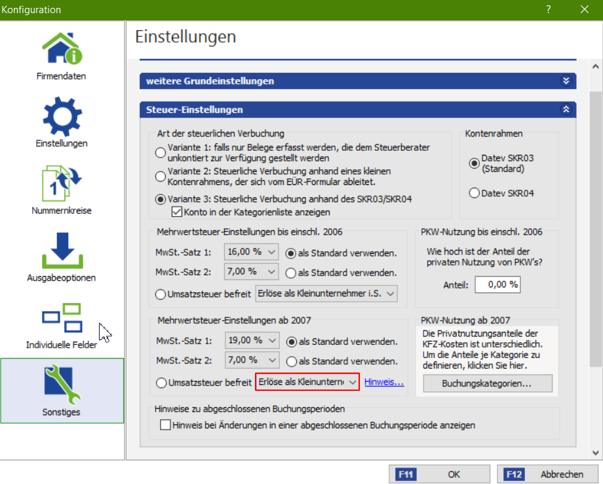Select Umsatzsteuer befreit from 2007
The height and width of the screenshot is (484, 603).
tap(161, 383)
